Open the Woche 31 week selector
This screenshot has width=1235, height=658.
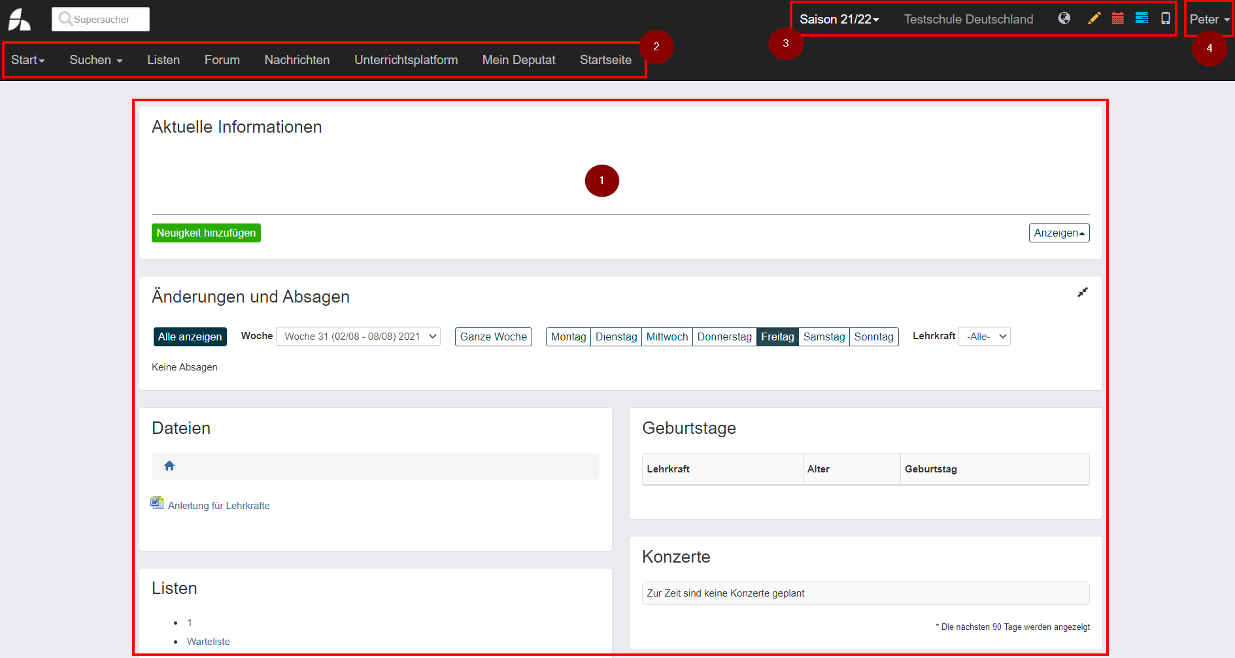point(358,337)
